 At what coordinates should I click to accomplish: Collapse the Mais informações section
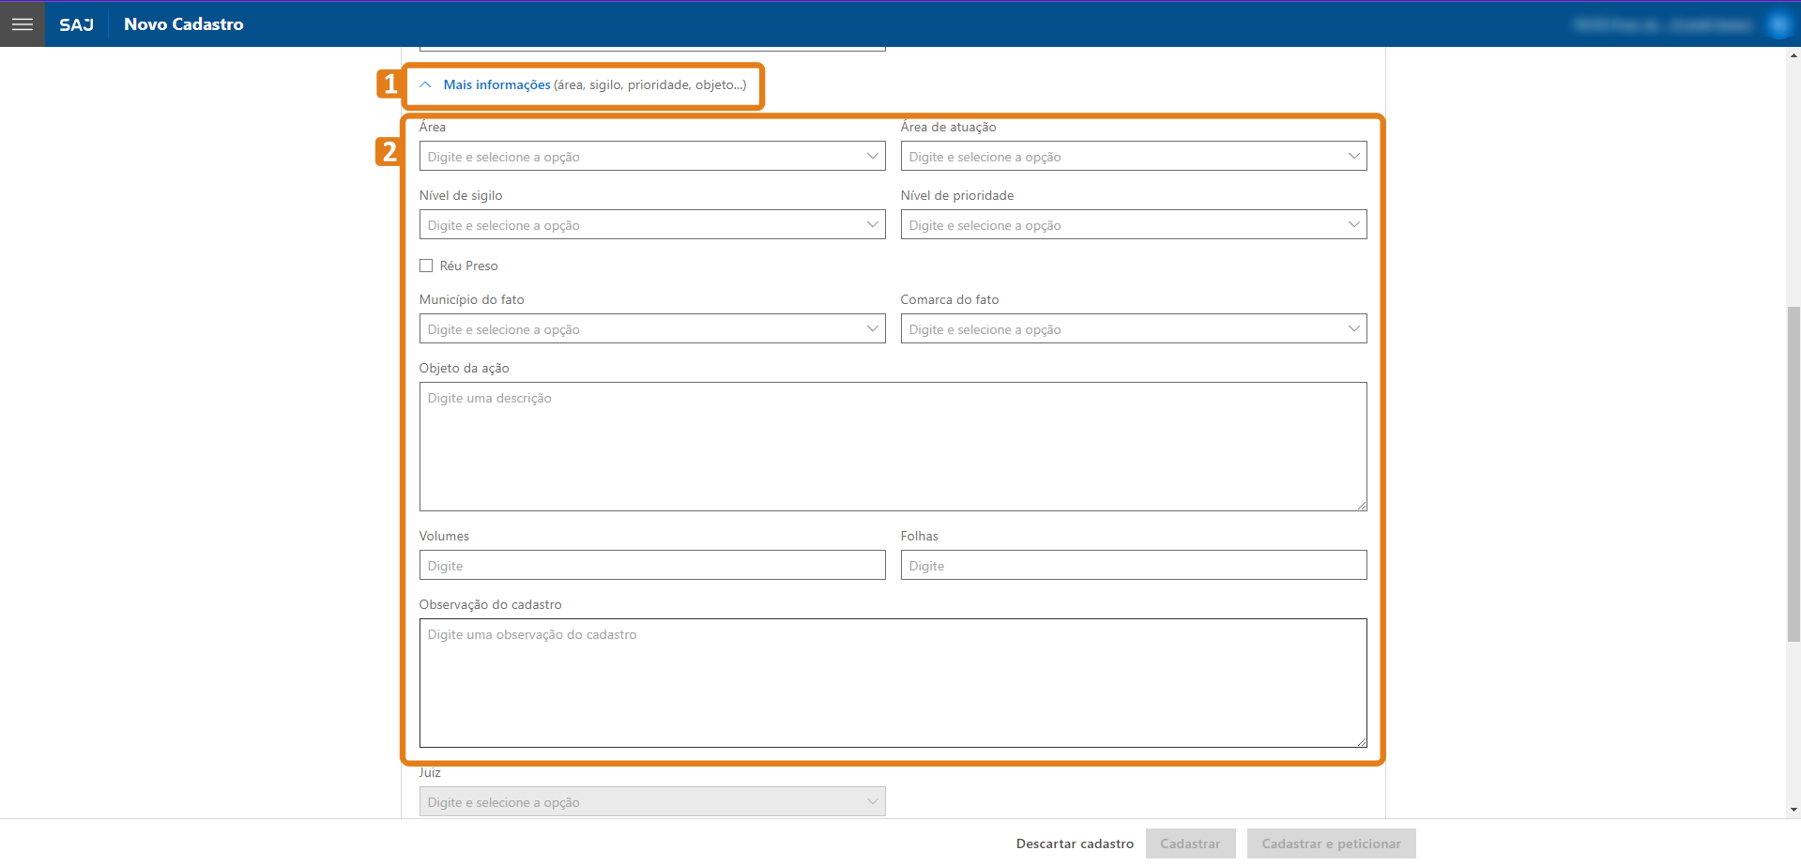496,85
